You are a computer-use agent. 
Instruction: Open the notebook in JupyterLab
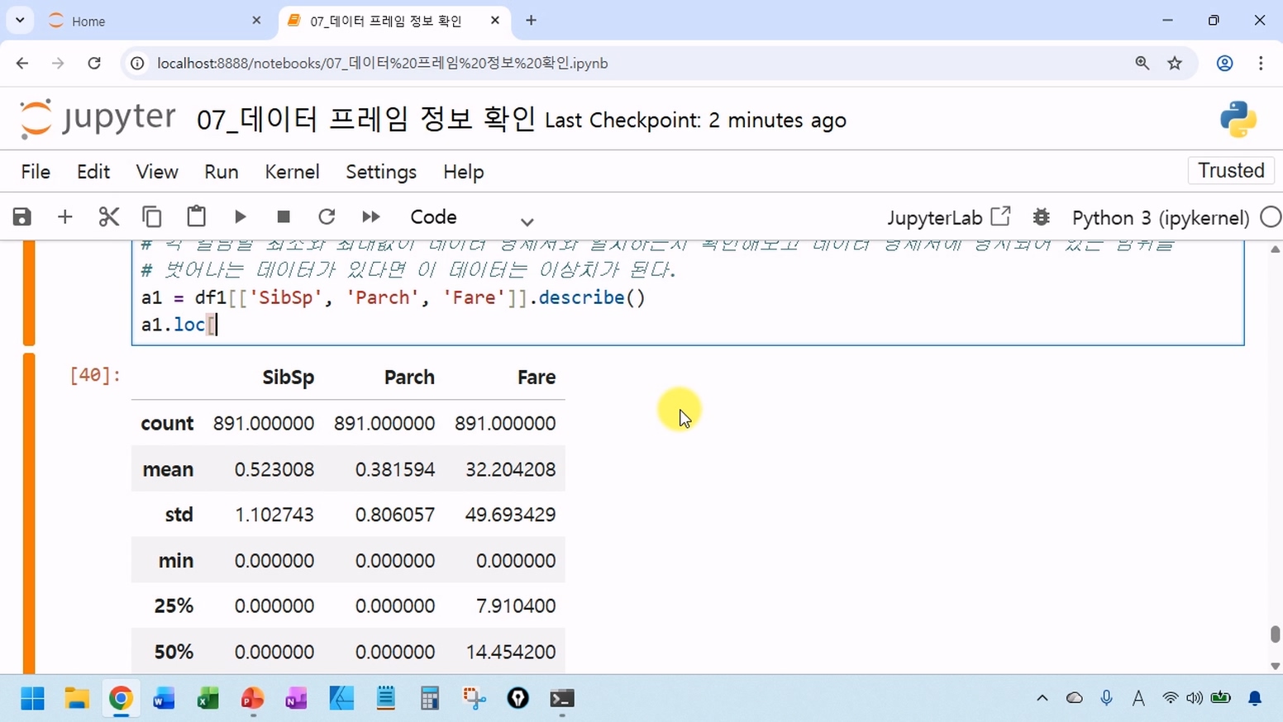(948, 217)
